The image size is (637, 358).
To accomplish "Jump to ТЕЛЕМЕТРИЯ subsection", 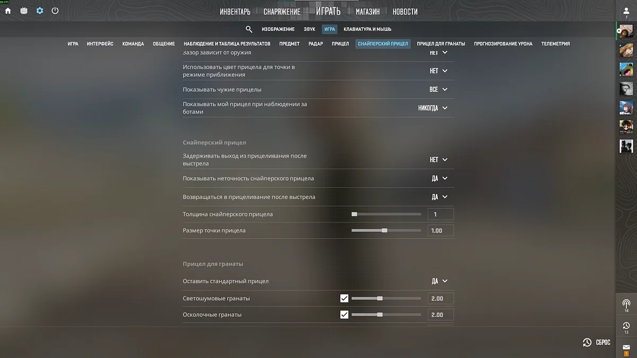I will (556, 44).
